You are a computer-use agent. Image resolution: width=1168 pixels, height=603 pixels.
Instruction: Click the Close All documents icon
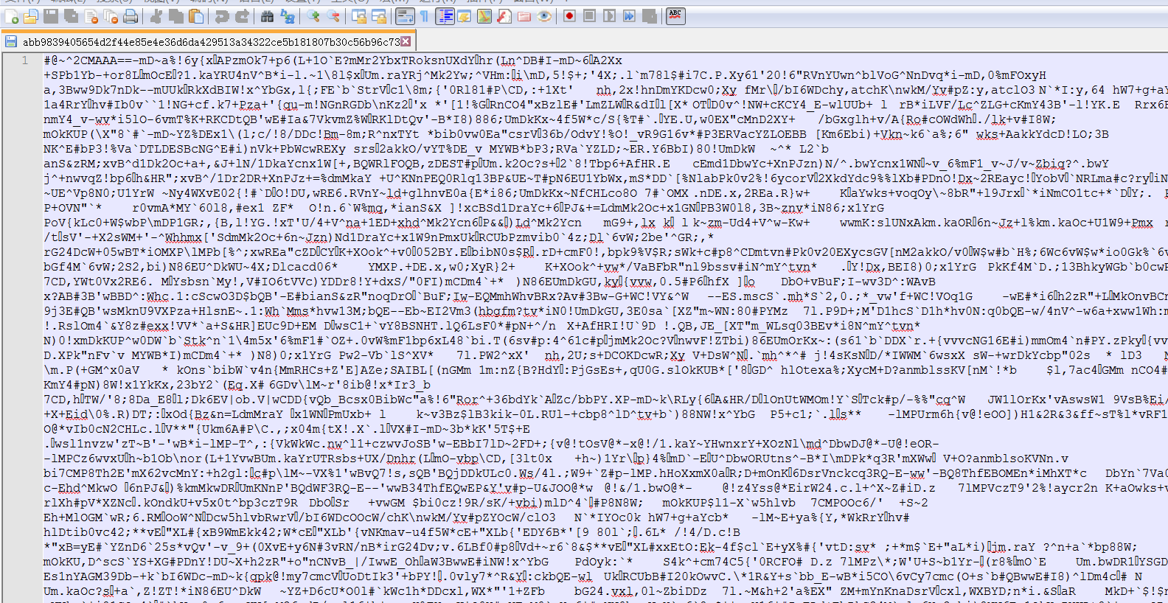111,16
